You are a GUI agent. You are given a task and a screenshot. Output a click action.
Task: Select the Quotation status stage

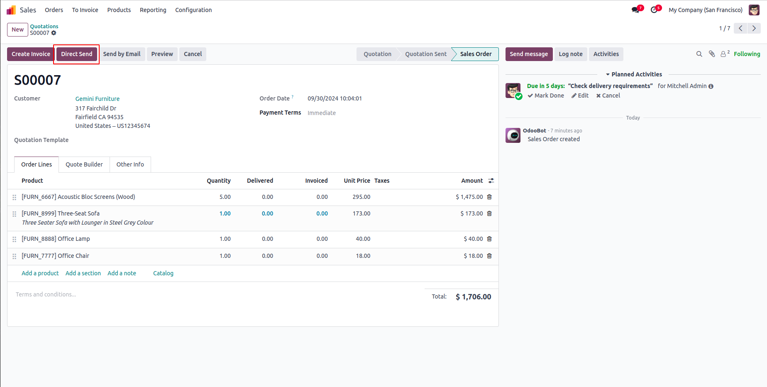tap(378, 54)
